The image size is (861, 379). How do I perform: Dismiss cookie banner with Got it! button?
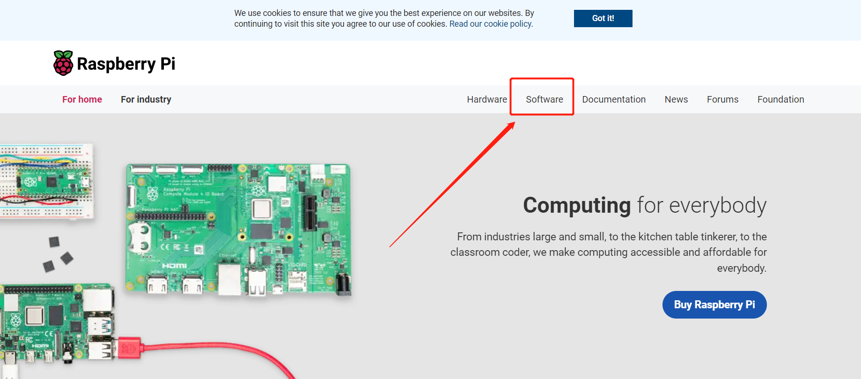(x=603, y=18)
